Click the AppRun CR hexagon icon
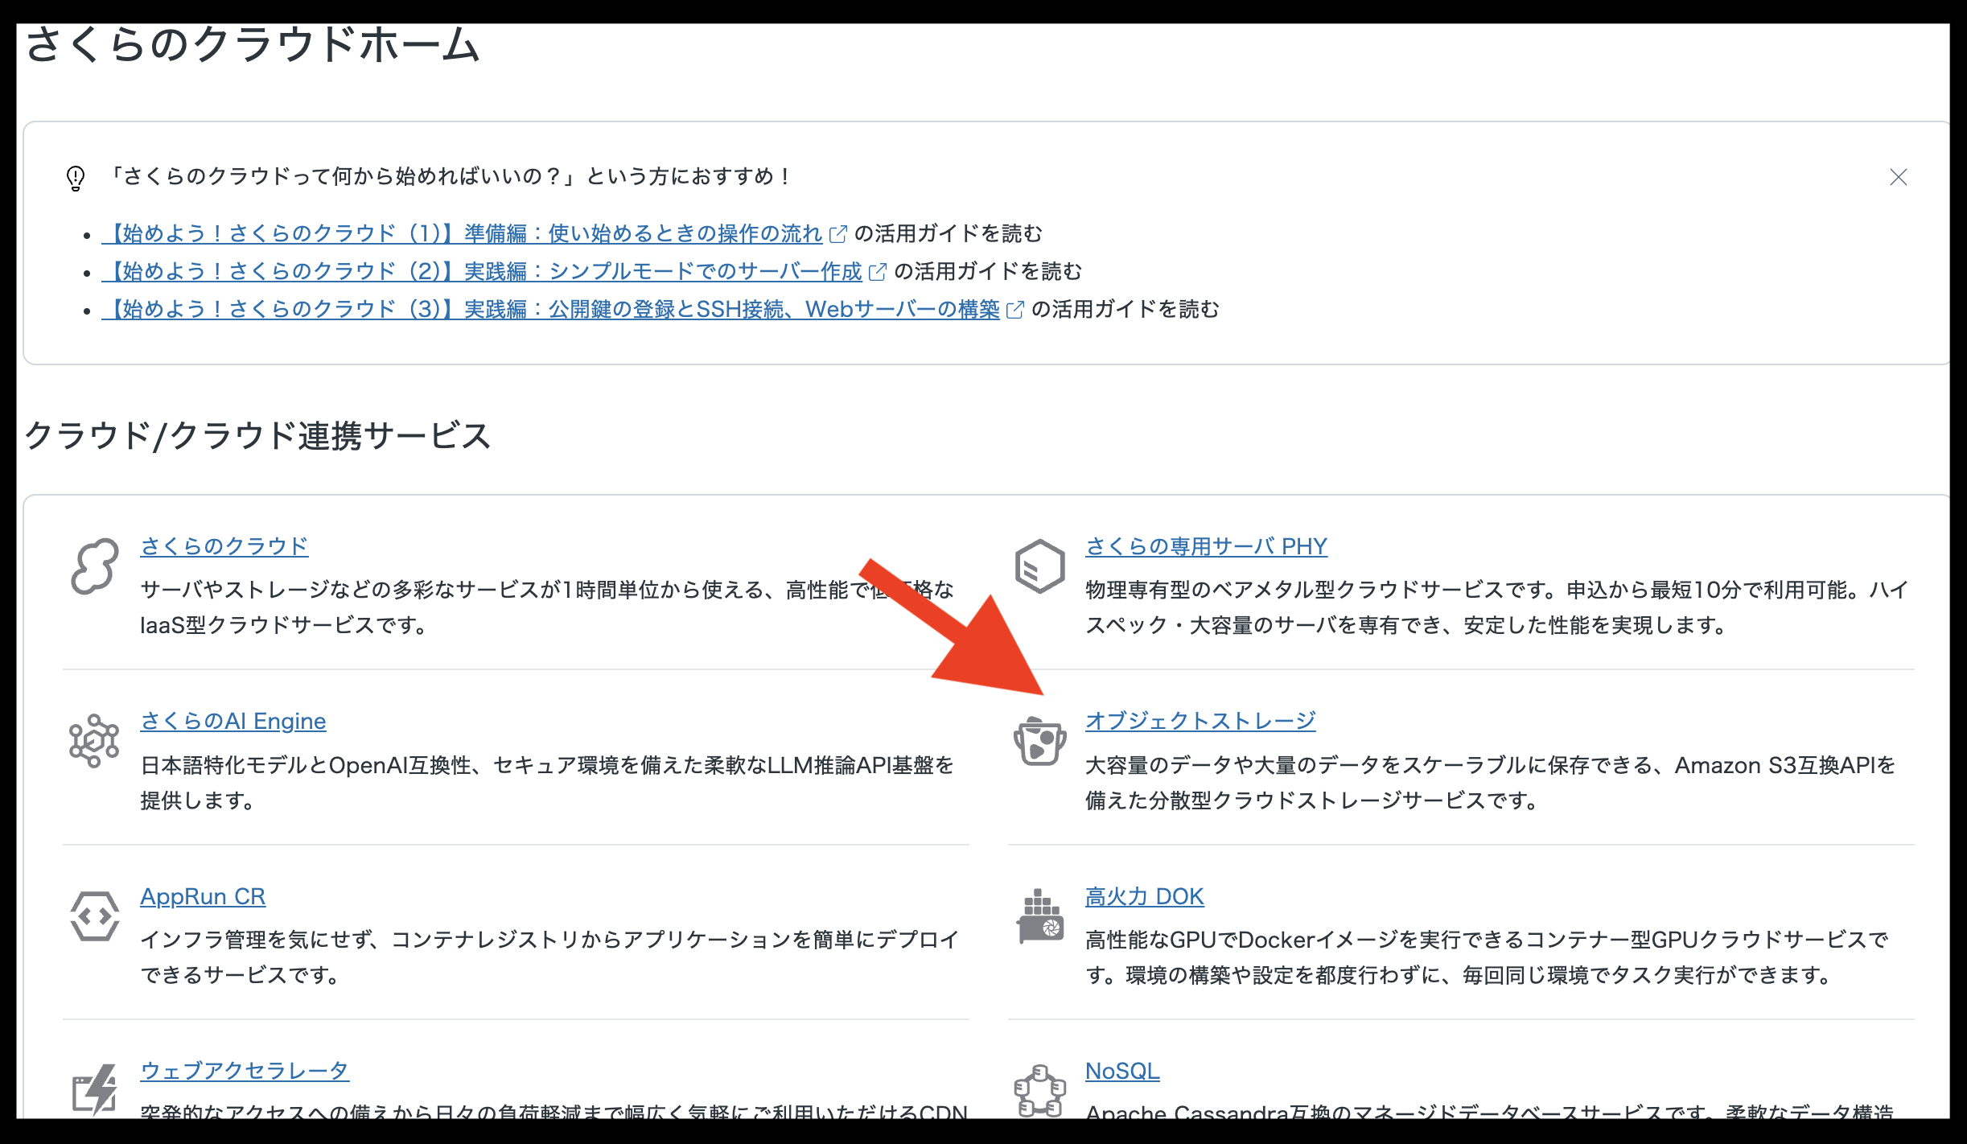1967x1144 pixels. (x=94, y=916)
